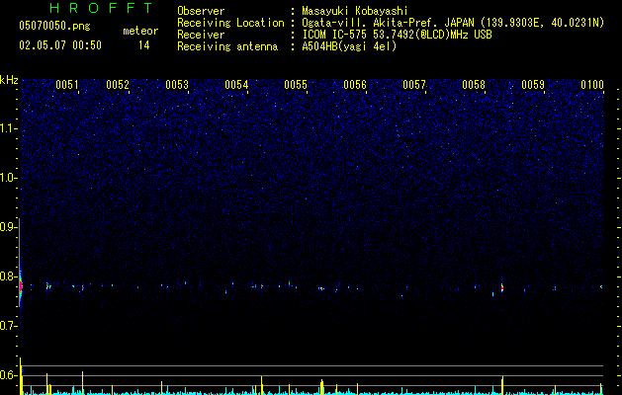Click the 0100 time marker

[592, 85]
